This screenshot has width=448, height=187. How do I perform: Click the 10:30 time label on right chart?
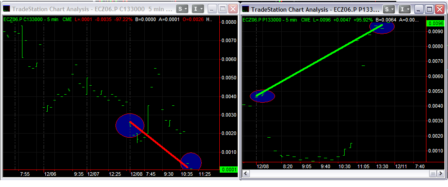click(344, 166)
